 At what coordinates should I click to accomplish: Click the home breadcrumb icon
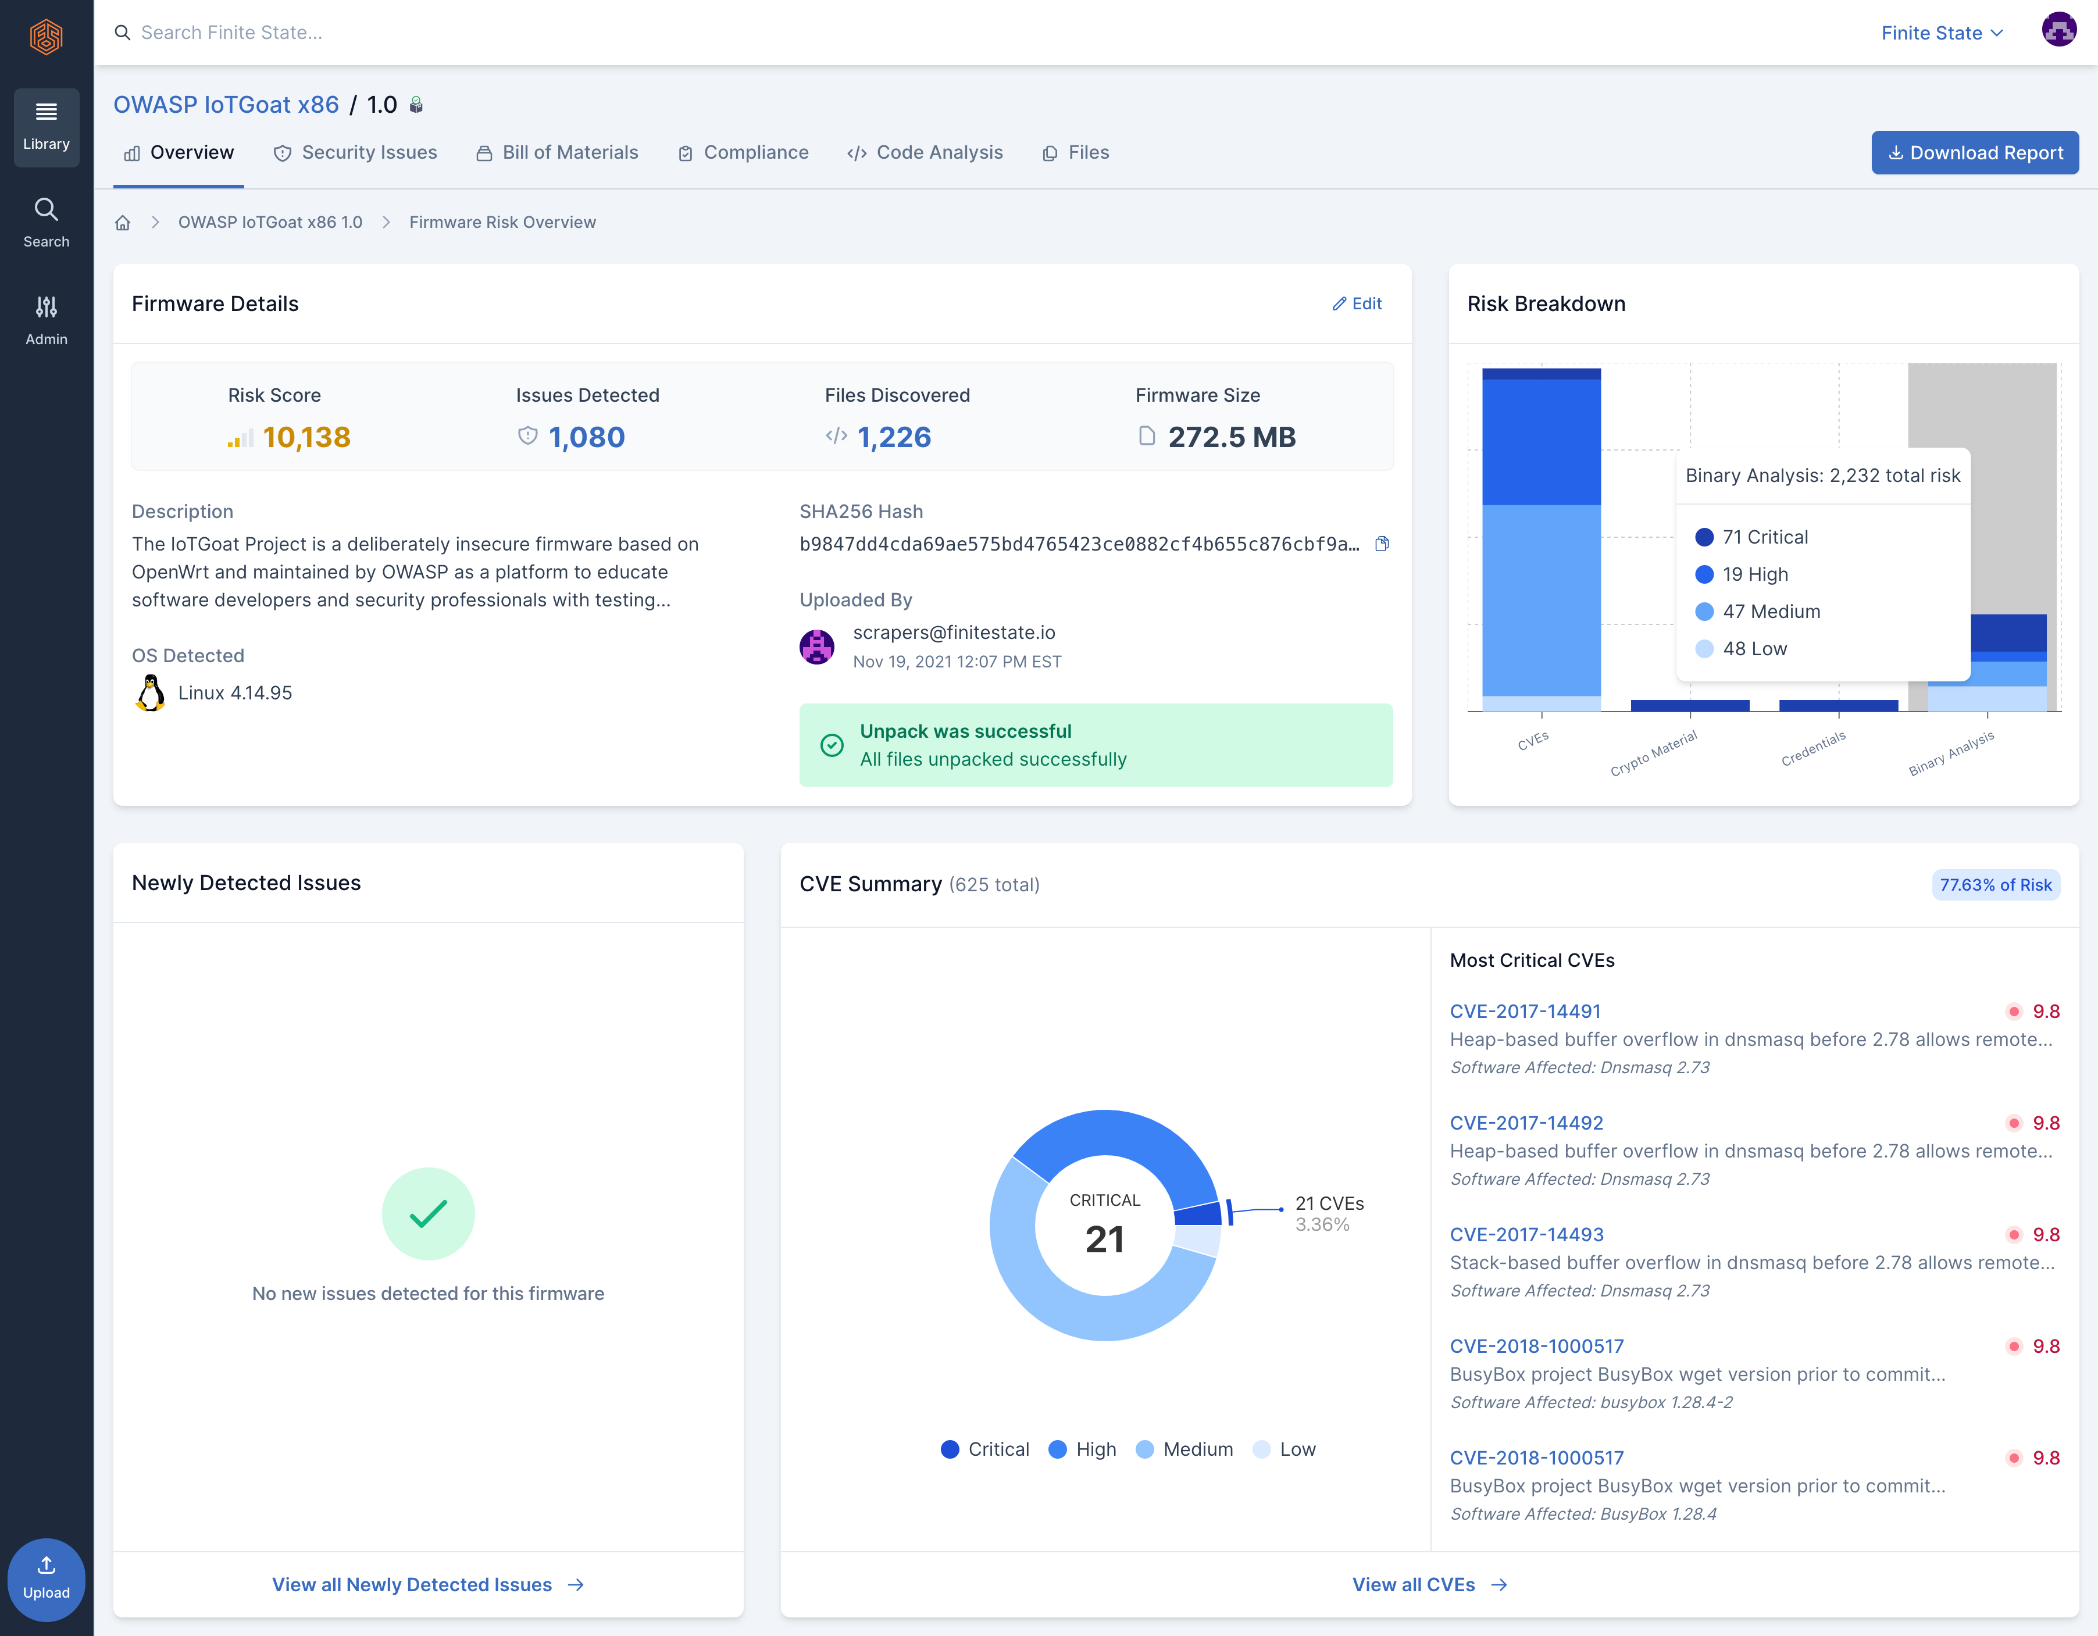122,223
